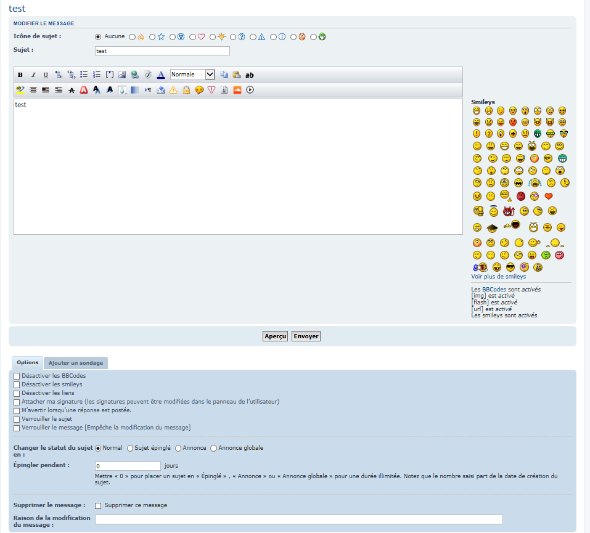Apply italic formatting button

33,75
